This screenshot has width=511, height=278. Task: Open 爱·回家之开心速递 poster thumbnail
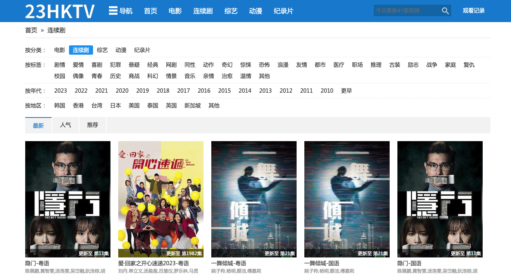161,199
